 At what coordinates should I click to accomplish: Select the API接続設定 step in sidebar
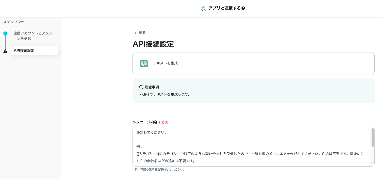34,51
